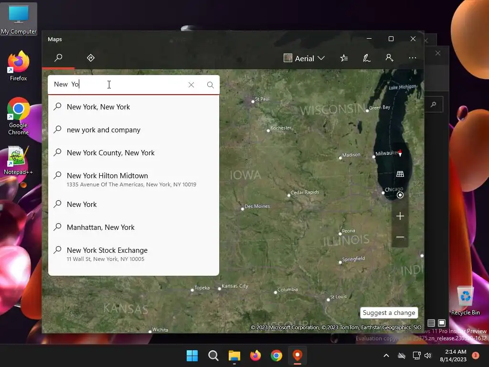Click the Cedar Rapids map label
489x367 pixels.
305,192
